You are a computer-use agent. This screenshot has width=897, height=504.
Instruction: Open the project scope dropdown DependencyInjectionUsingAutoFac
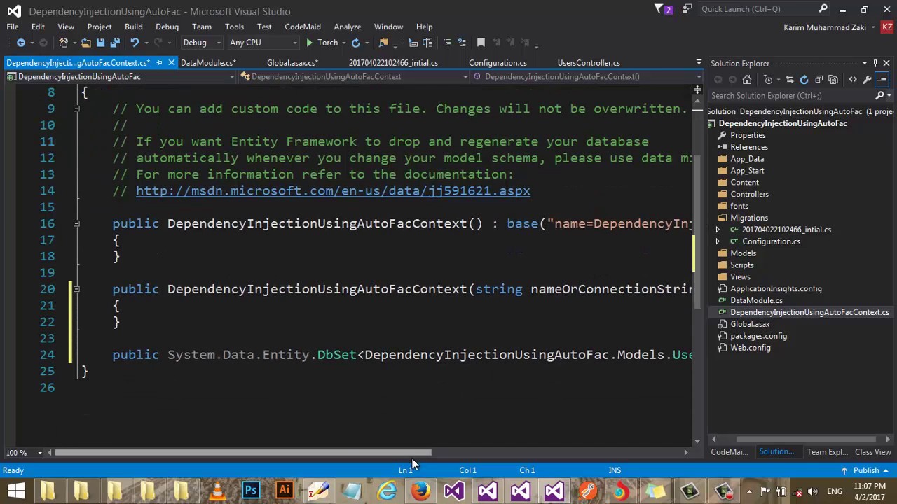(121, 77)
